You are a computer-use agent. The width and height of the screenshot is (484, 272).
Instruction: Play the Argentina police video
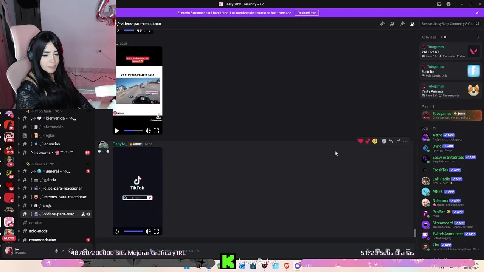[x=117, y=131]
